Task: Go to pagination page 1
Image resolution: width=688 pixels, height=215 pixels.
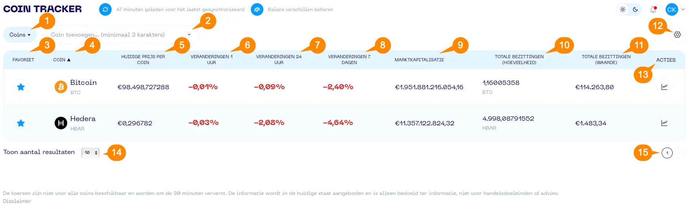Action: pyautogui.click(x=667, y=153)
